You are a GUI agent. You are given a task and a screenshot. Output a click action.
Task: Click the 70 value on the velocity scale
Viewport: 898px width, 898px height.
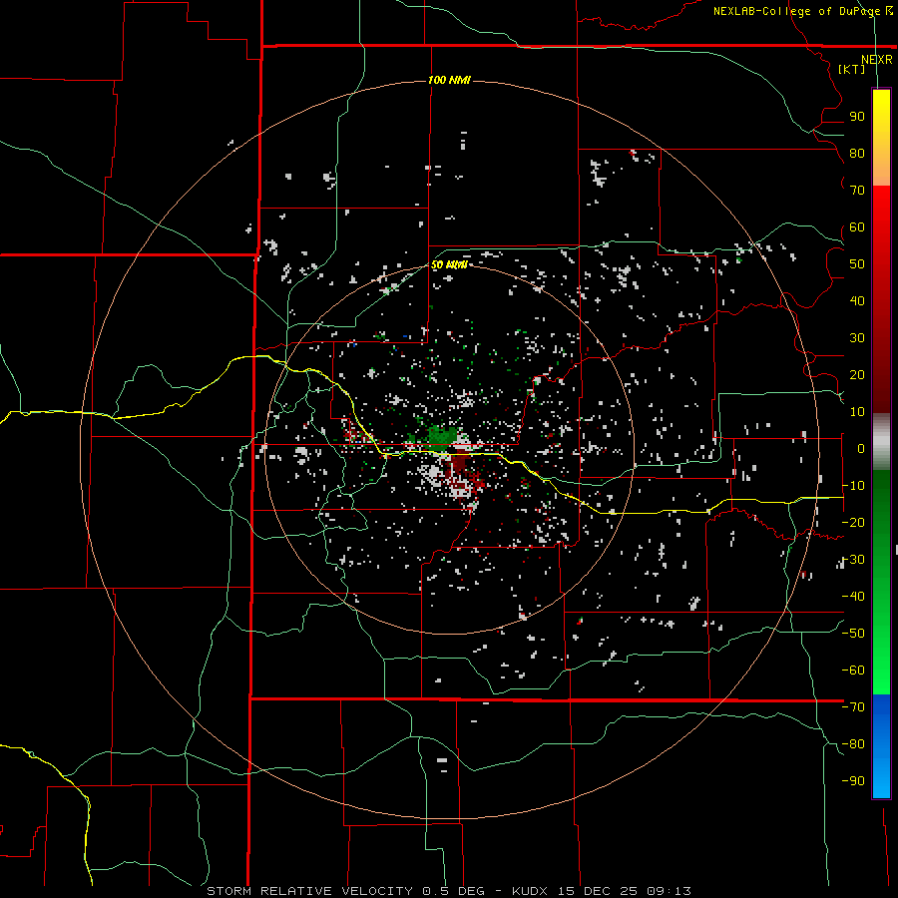click(x=857, y=191)
